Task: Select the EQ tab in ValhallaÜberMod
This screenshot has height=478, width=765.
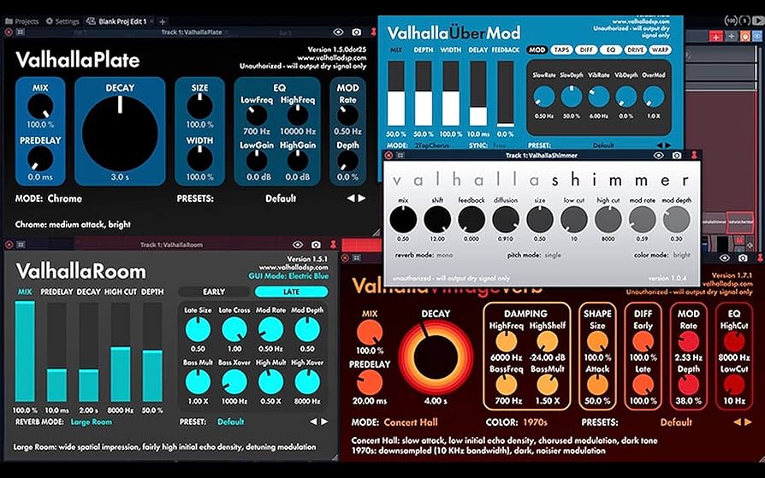Action: click(x=611, y=50)
